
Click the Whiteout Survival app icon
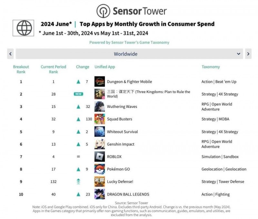(99, 131)
